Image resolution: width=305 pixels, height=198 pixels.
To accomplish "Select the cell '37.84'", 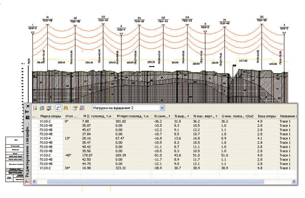I will (86, 134).
